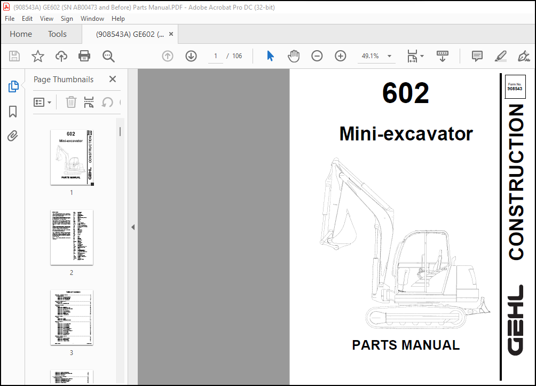Select page 1 thumbnail
This screenshot has width=536, height=386.
pyautogui.click(x=72, y=157)
